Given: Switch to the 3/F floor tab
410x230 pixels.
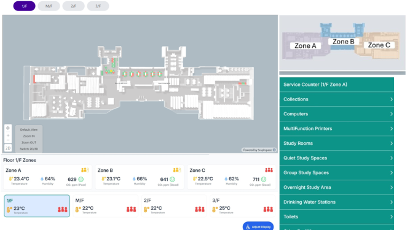Looking at the screenshot, I should 98,6.
